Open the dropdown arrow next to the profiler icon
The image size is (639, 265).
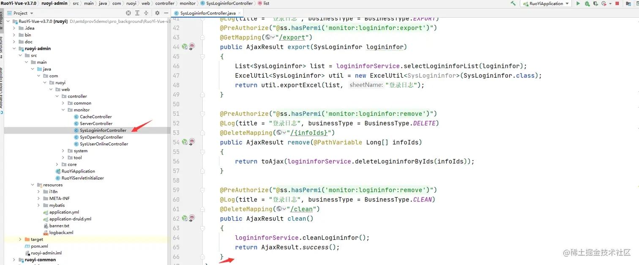609,3
